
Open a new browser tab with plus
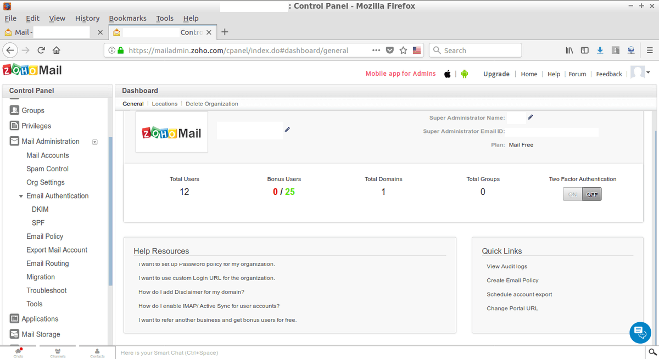(x=225, y=32)
